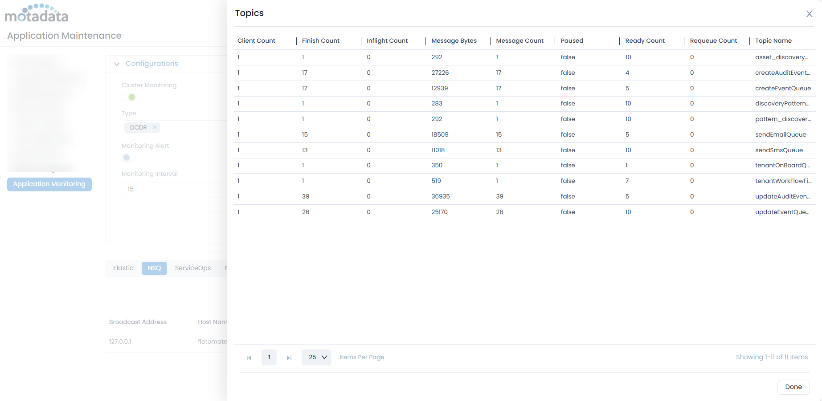Click the Done button
The width and height of the screenshot is (822, 401).
click(793, 387)
